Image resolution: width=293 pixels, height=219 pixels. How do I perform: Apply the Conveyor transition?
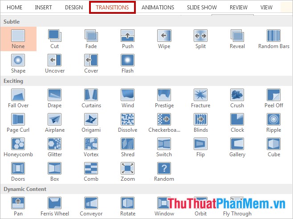91,207
